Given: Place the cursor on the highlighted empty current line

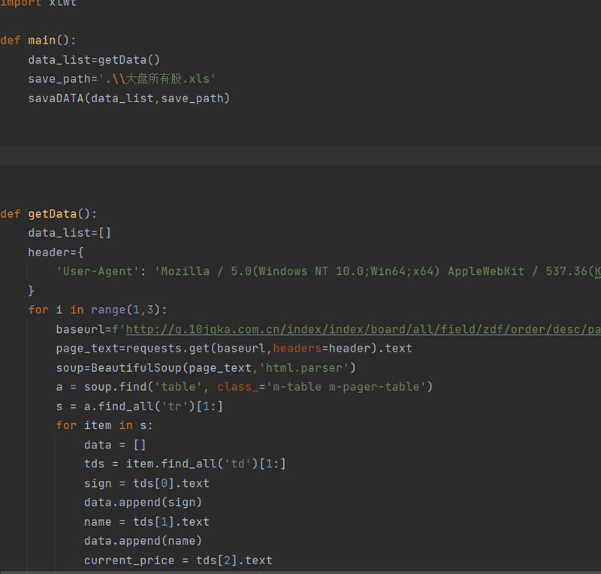Looking at the screenshot, I should click(300, 156).
